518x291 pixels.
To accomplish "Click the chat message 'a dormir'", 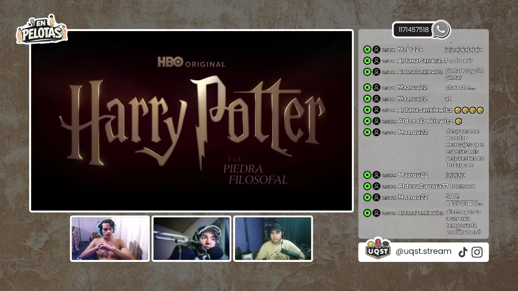I will pos(461,61).
